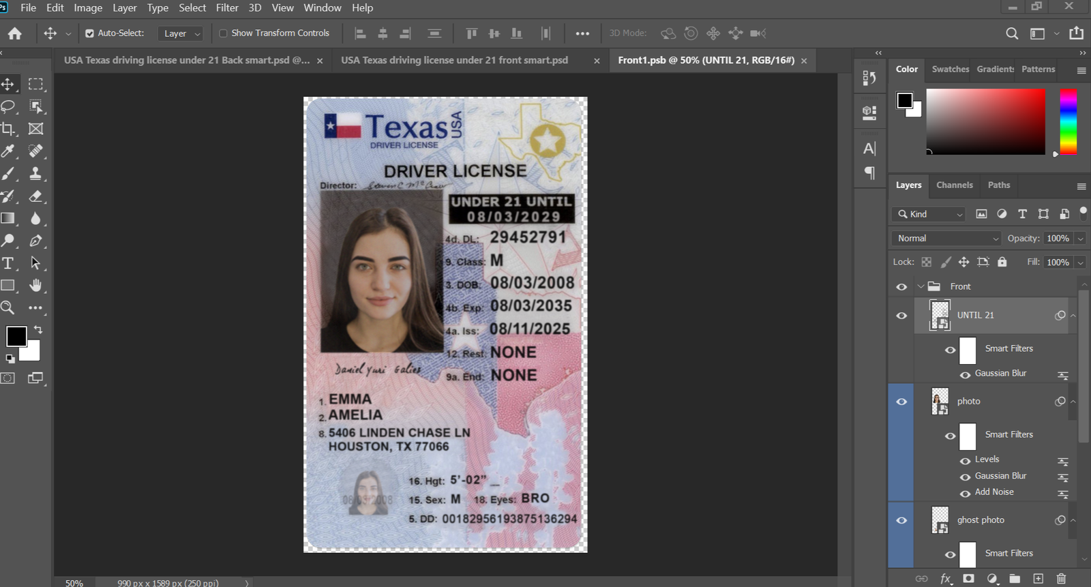
Task: Select the Frame tool
Action: point(35,129)
